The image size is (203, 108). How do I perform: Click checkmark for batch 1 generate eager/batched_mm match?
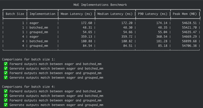(6, 69)
